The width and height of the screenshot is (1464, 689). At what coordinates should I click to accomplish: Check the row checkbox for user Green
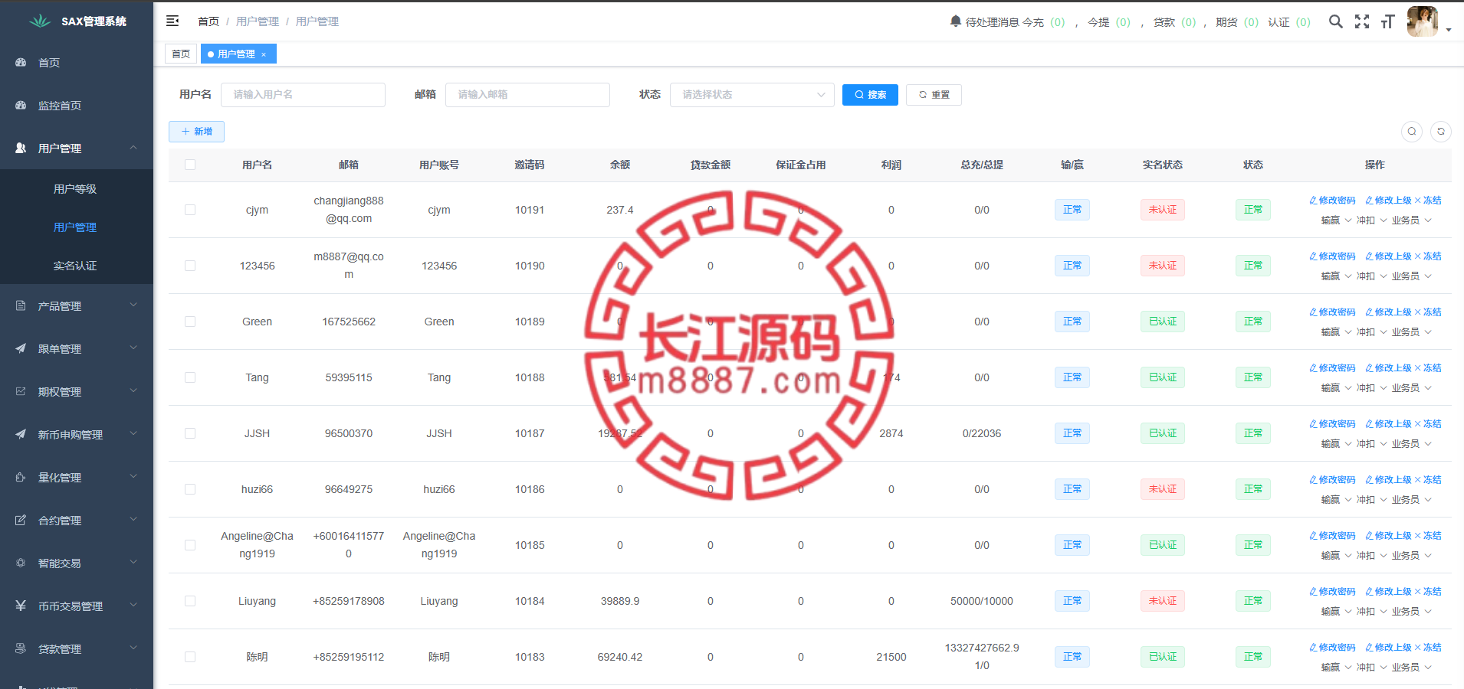click(190, 322)
